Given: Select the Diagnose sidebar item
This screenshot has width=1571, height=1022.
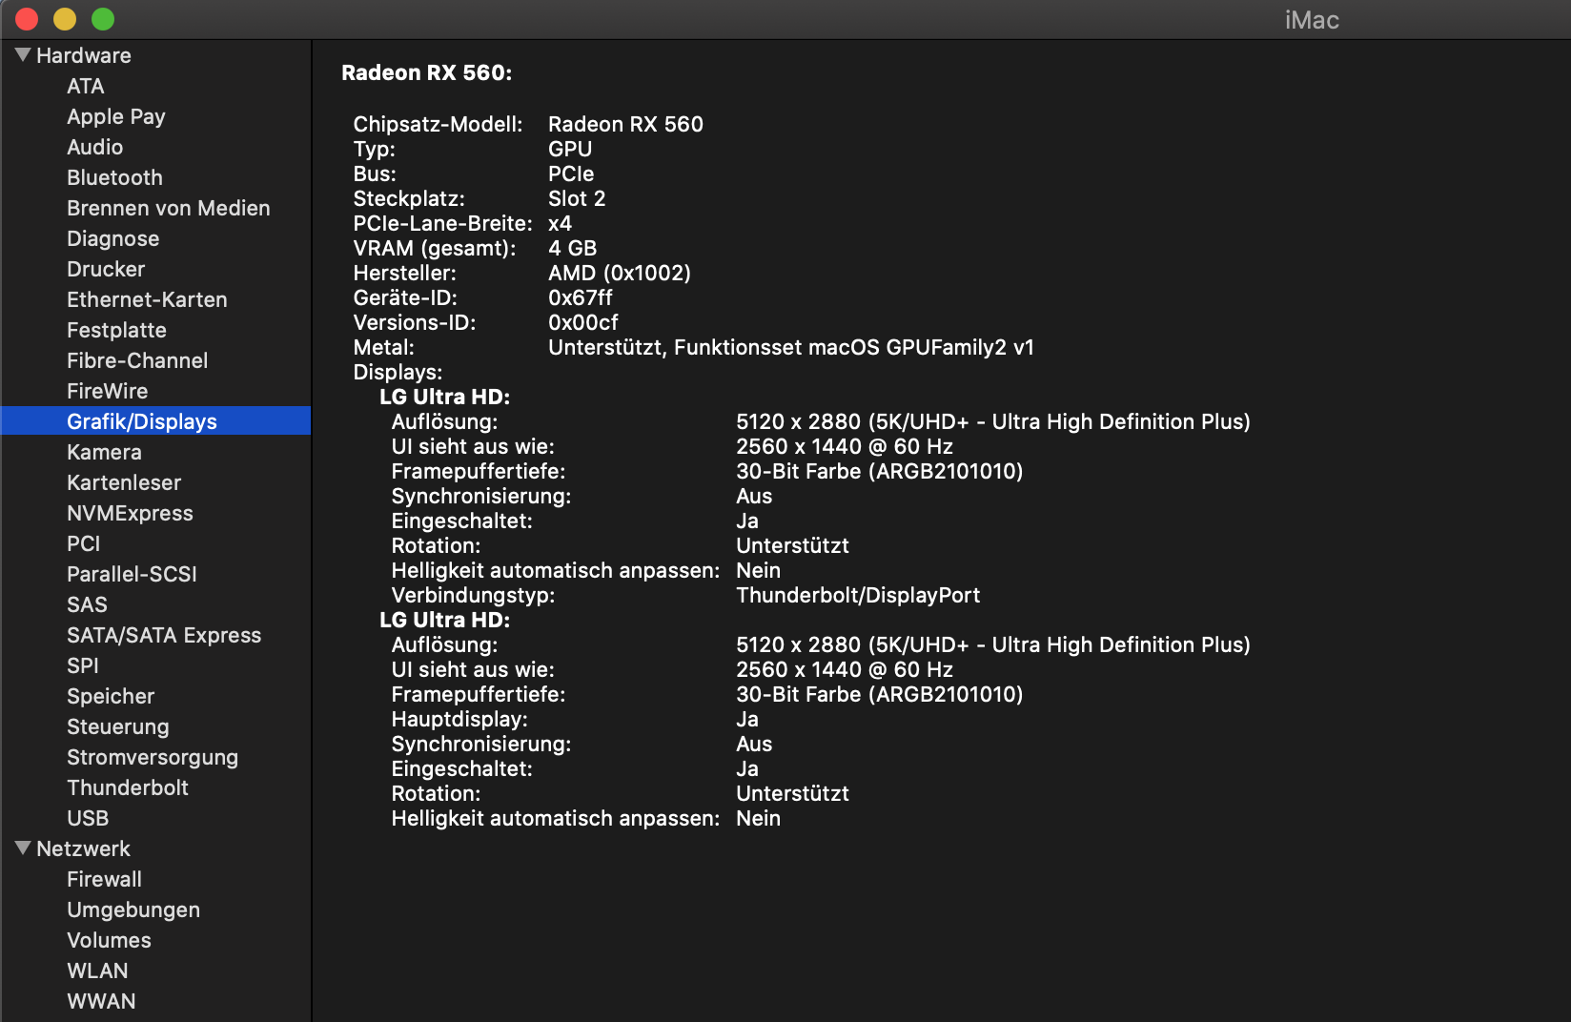Looking at the screenshot, I should point(113,238).
